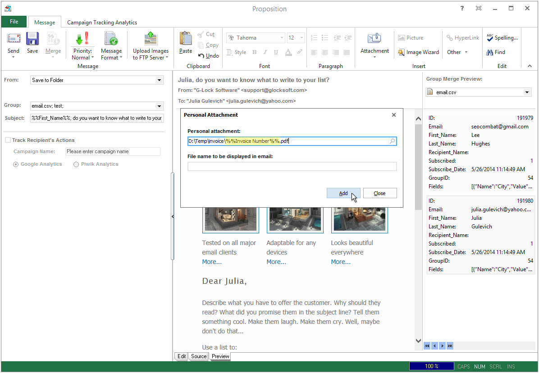Open Attachment paperclip icon
Viewport: 539px width, 373px height.
(375, 38)
